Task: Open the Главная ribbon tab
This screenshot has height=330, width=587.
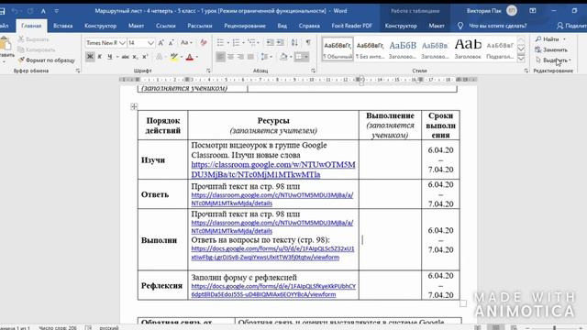Action: tap(31, 26)
